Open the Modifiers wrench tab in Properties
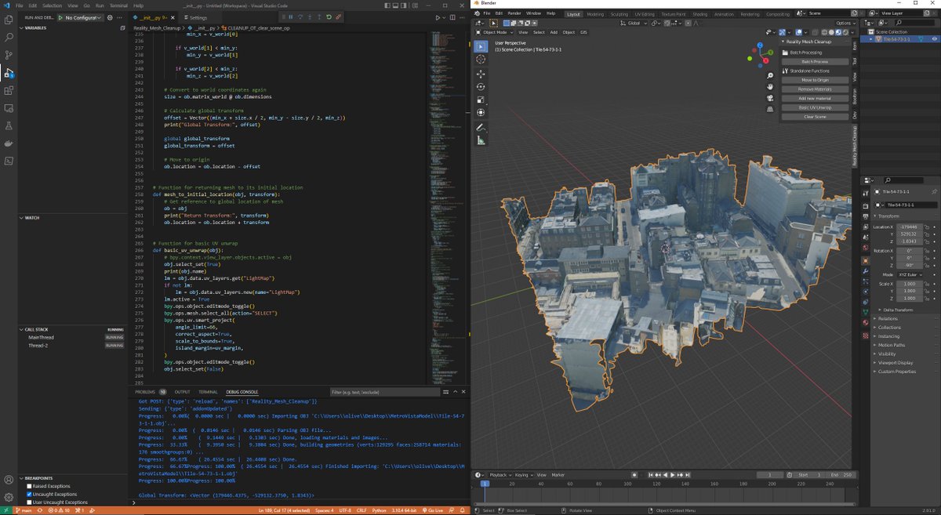 (866, 271)
